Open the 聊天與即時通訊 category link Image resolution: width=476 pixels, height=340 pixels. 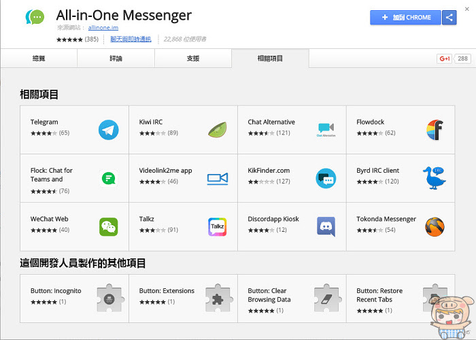pyautogui.click(x=131, y=39)
